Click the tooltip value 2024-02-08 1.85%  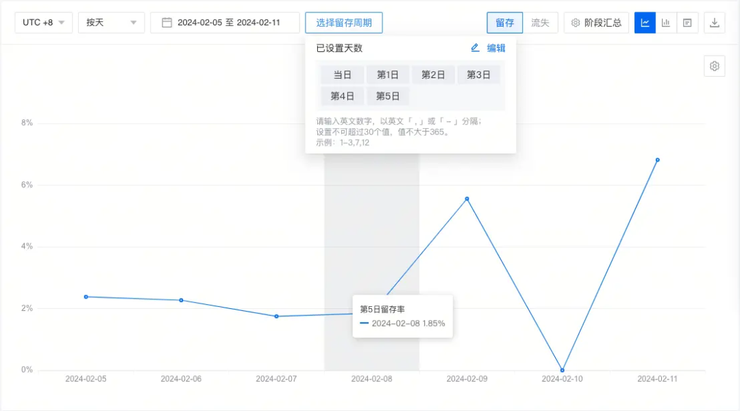408,323
